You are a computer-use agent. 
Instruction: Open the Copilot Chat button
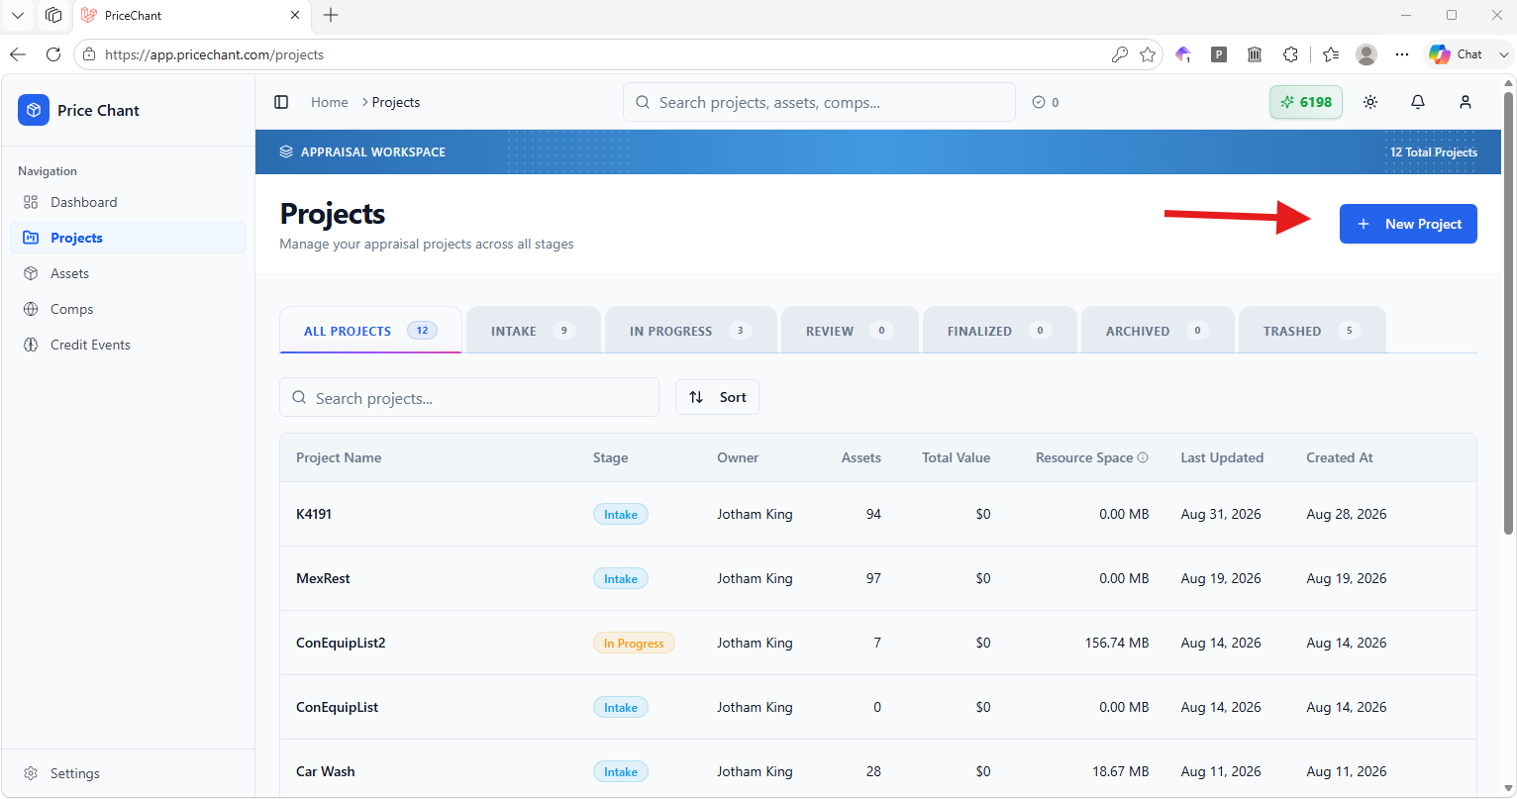click(1456, 54)
